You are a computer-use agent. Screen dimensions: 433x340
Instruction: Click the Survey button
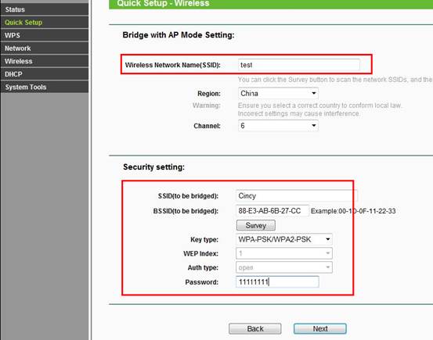pos(256,225)
